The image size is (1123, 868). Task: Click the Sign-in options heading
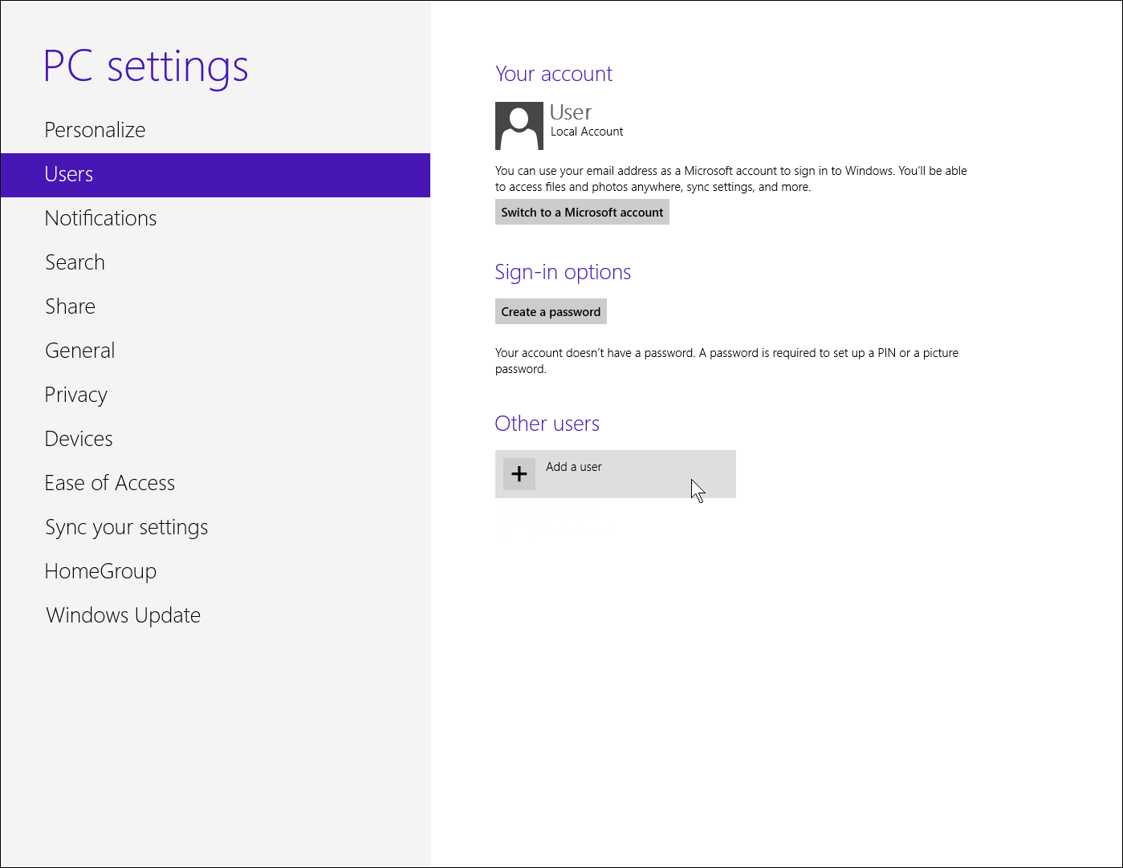563,273
